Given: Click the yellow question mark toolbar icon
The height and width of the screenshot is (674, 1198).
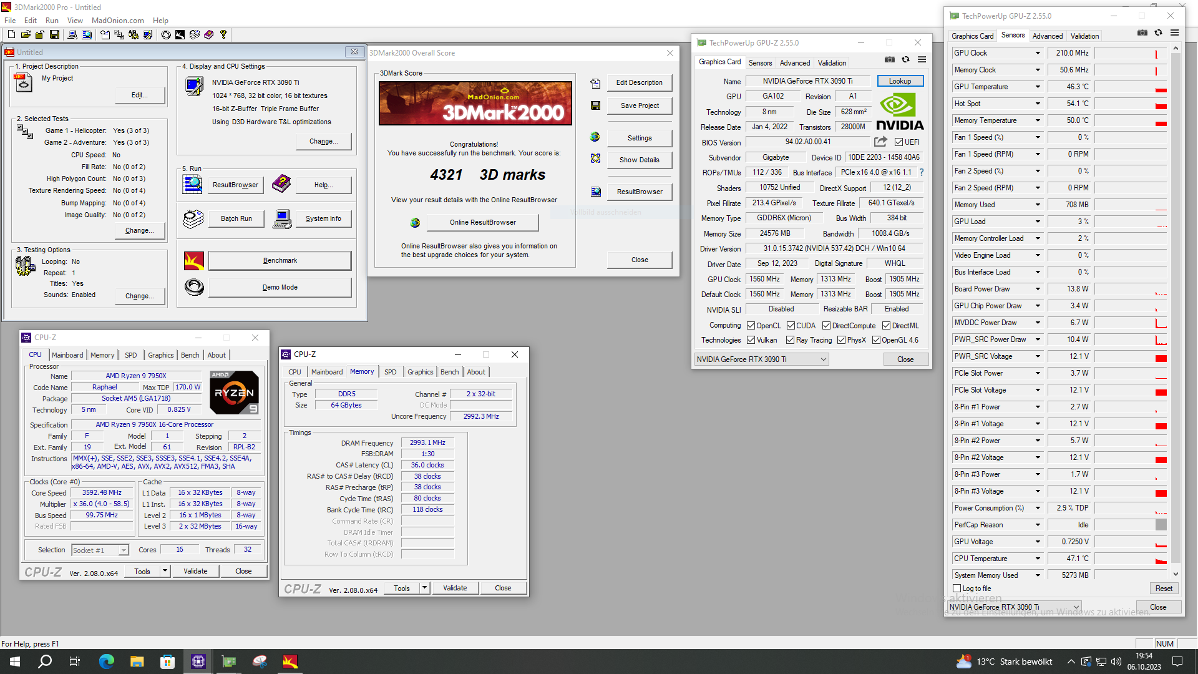Looking at the screenshot, I should (x=223, y=35).
